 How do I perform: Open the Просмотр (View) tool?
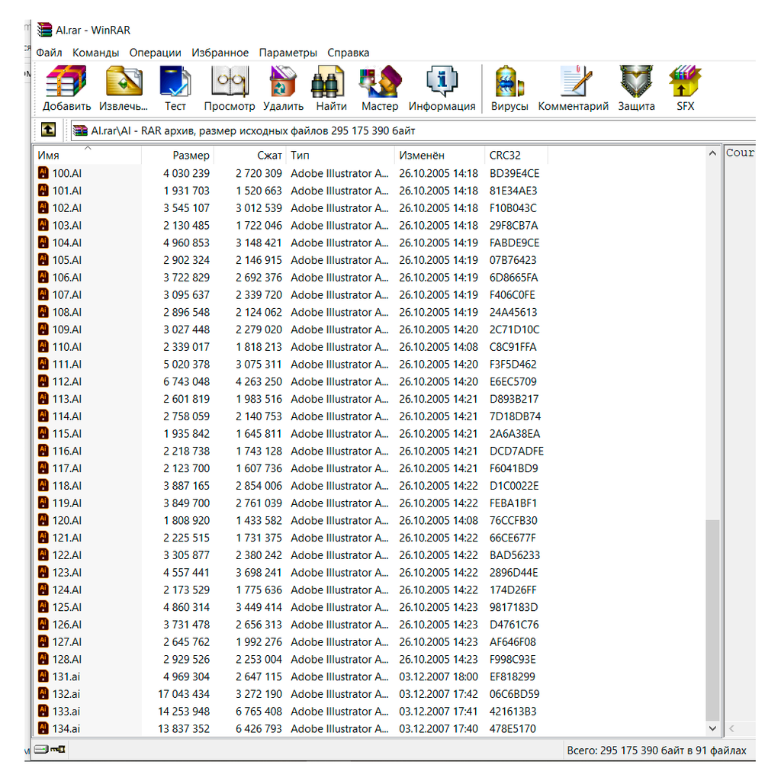click(x=230, y=81)
